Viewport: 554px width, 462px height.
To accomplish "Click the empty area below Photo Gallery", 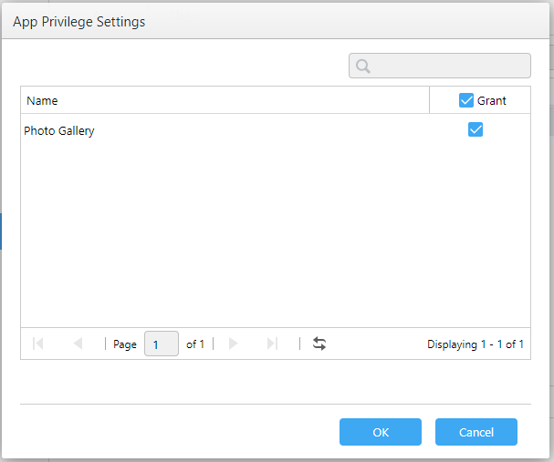I will (276, 236).
